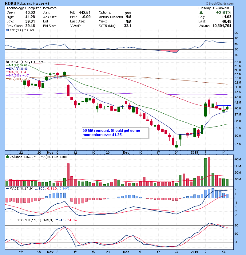Viewport: 246px width, 255px height.
Task: Click the tallest red volume bar
Action: tap(209, 171)
